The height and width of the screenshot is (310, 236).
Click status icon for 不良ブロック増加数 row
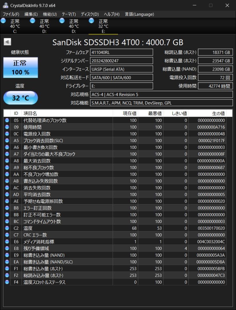(x=7, y=174)
